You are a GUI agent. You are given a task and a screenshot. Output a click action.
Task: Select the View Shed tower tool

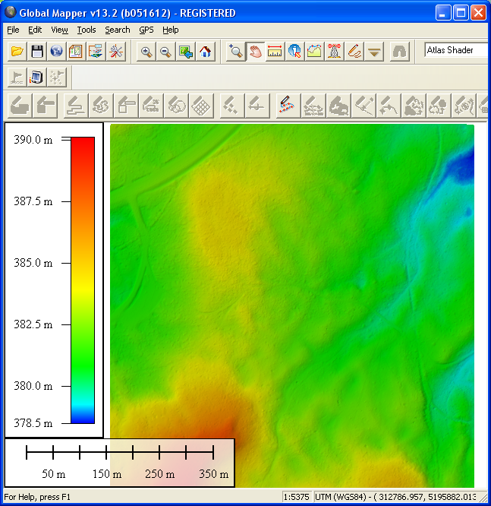pos(335,52)
